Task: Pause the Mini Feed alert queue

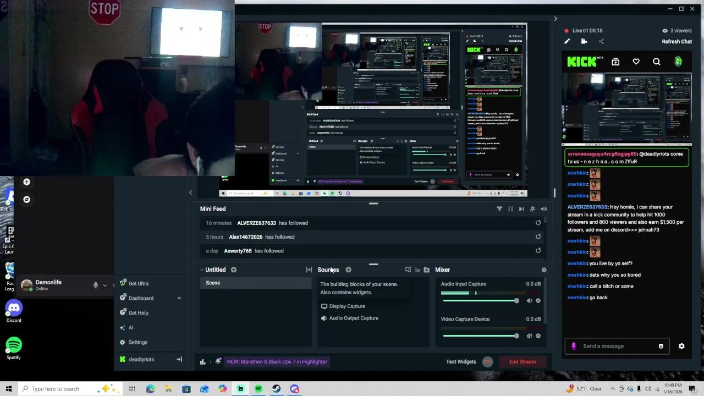Action: 510,209
